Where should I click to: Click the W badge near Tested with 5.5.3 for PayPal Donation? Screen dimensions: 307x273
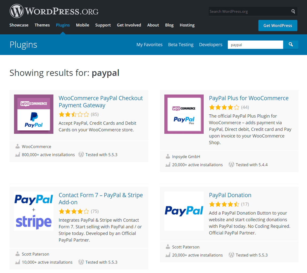[231, 255]
